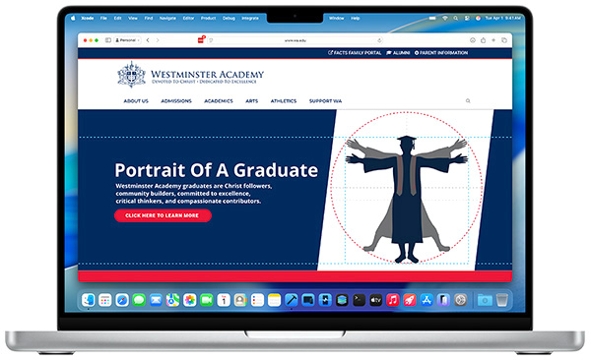The image size is (591, 360).
Task: Open Mail from the Dock
Action: click(156, 300)
